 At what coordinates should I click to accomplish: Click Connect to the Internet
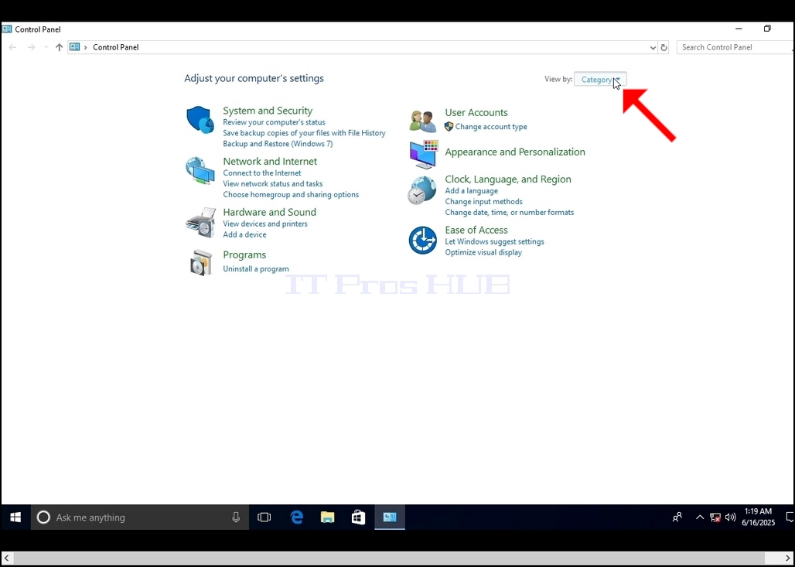tap(262, 173)
